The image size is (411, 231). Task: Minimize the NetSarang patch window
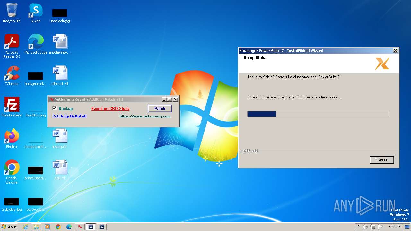[x=164, y=99]
